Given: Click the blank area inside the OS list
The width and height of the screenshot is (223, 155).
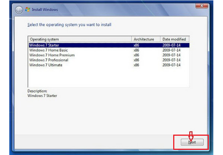Looking at the screenshot, I should 108,78.
